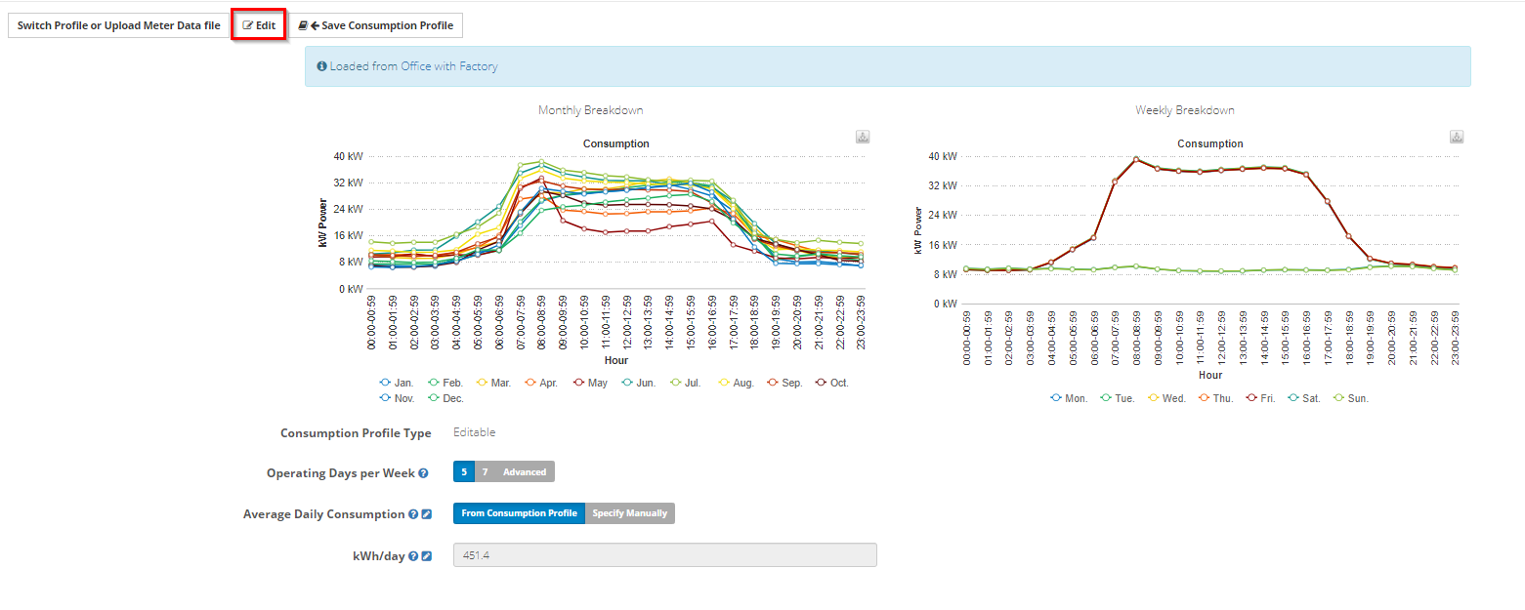Click the kWh/day value field
Viewport: 1525px width, 610px height.
point(665,555)
